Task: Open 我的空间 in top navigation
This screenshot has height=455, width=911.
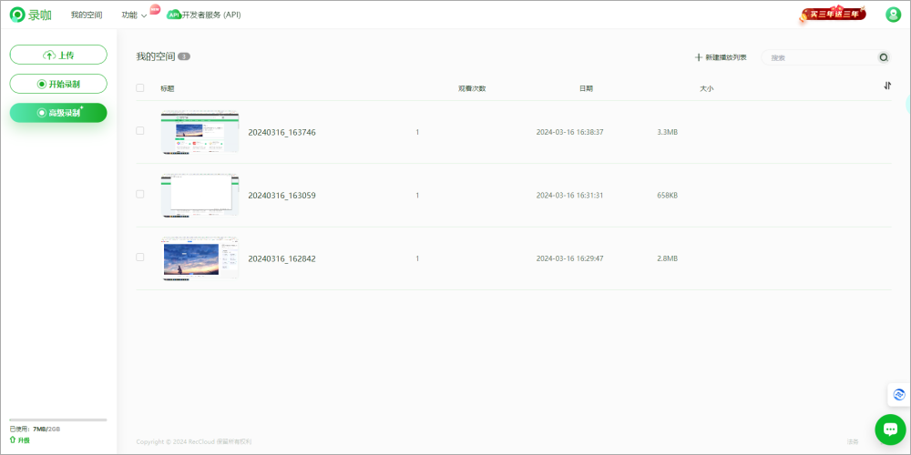Action: pyautogui.click(x=87, y=15)
